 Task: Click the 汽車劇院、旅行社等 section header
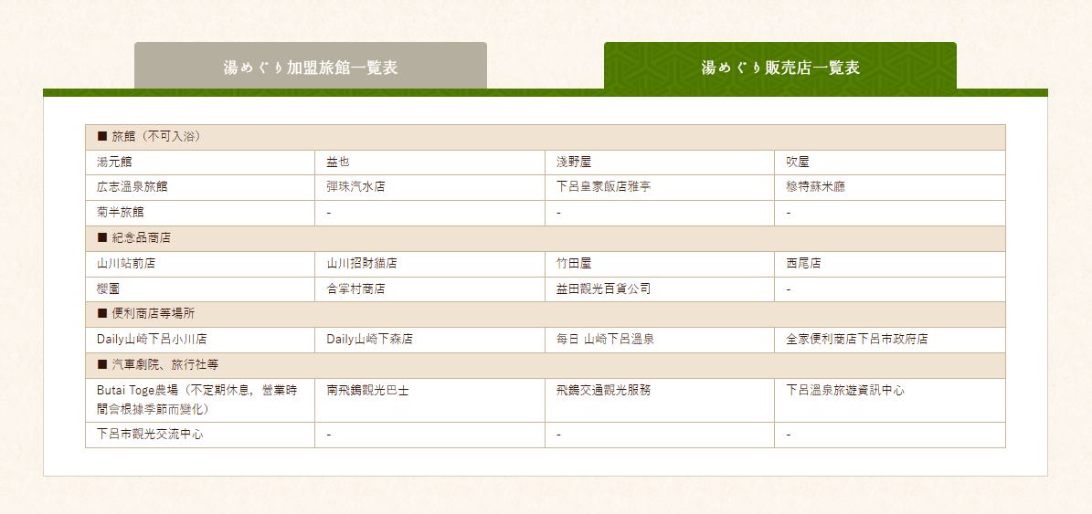(x=546, y=365)
